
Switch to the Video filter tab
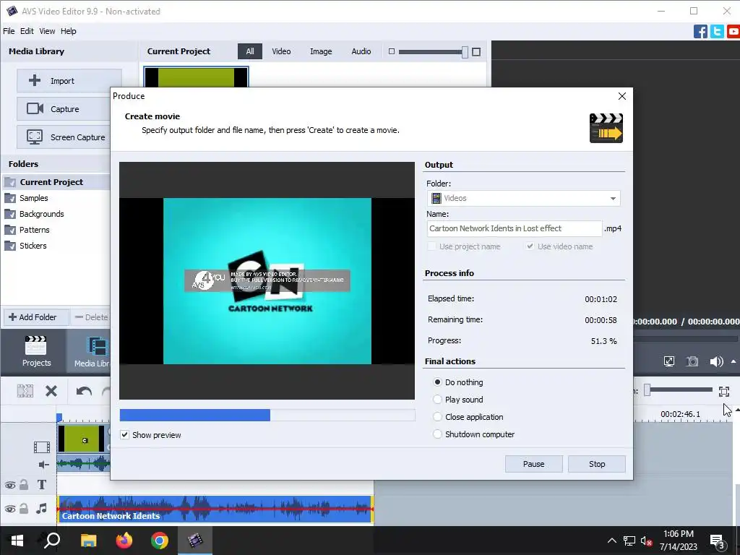tap(281, 51)
